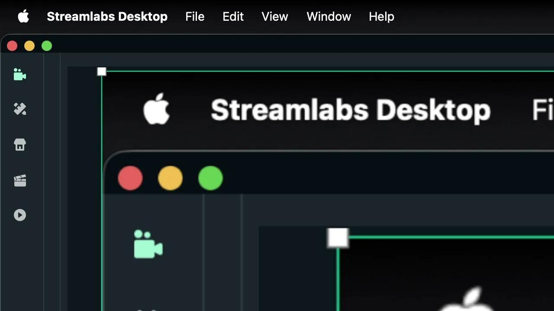The image size is (554, 311).
Task: Open the Highlighter clapperboard sidebar icon
Action: tap(20, 180)
